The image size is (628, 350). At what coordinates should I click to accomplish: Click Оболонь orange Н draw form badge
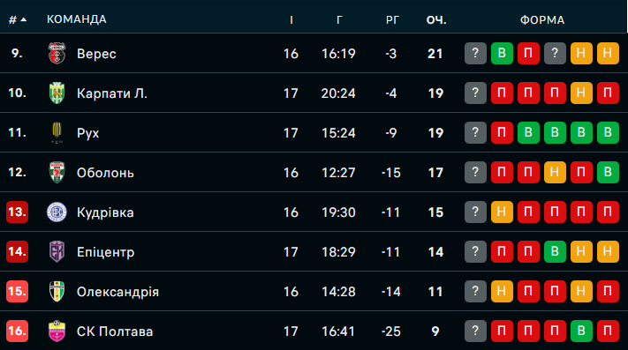point(555,172)
